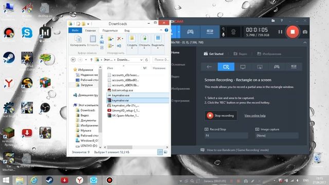Select HDMI device mode icon in row

click(294, 67)
